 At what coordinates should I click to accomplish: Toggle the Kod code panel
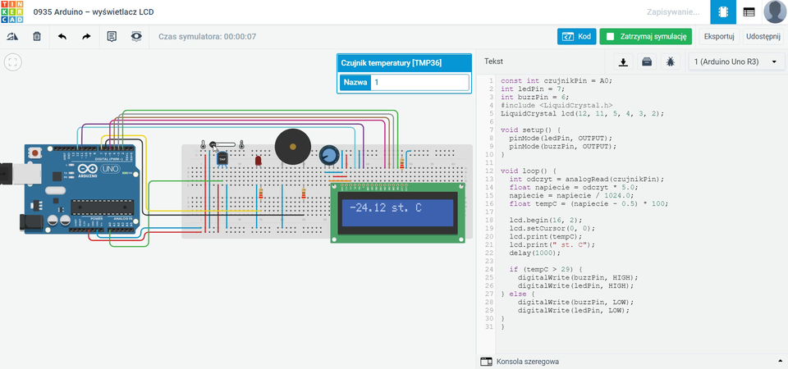(x=576, y=37)
